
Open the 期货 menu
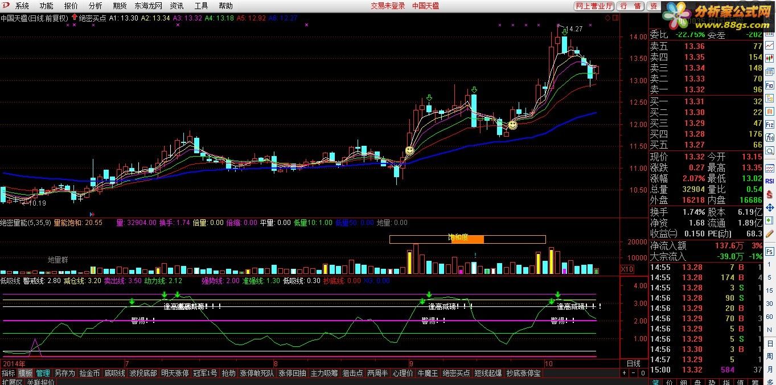(x=120, y=6)
